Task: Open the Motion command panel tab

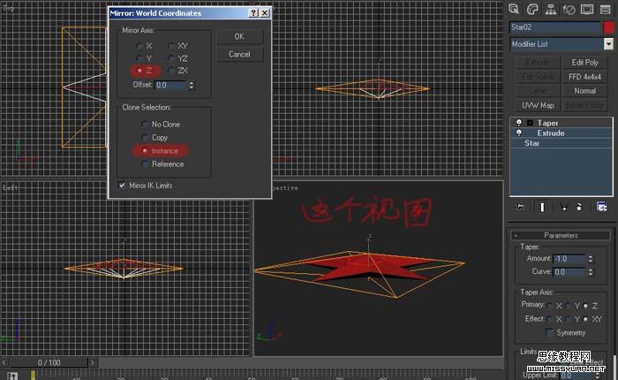Action: (x=569, y=9)
